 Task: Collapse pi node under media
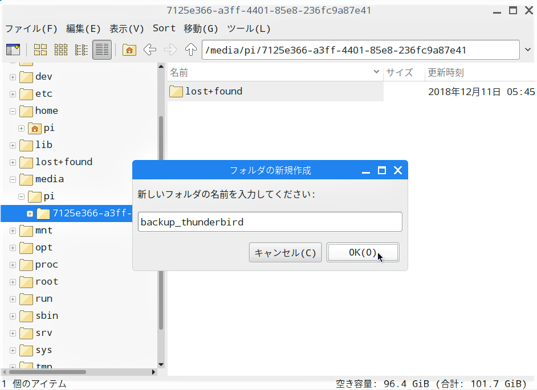tap(21, 197)
